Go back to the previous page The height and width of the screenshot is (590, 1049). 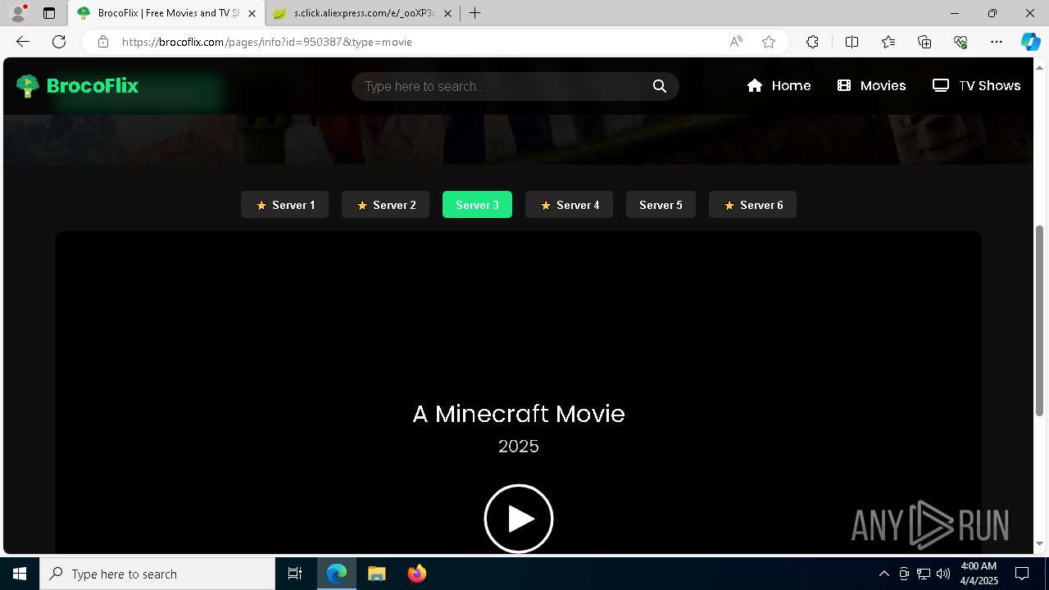(x=23, y=42)
